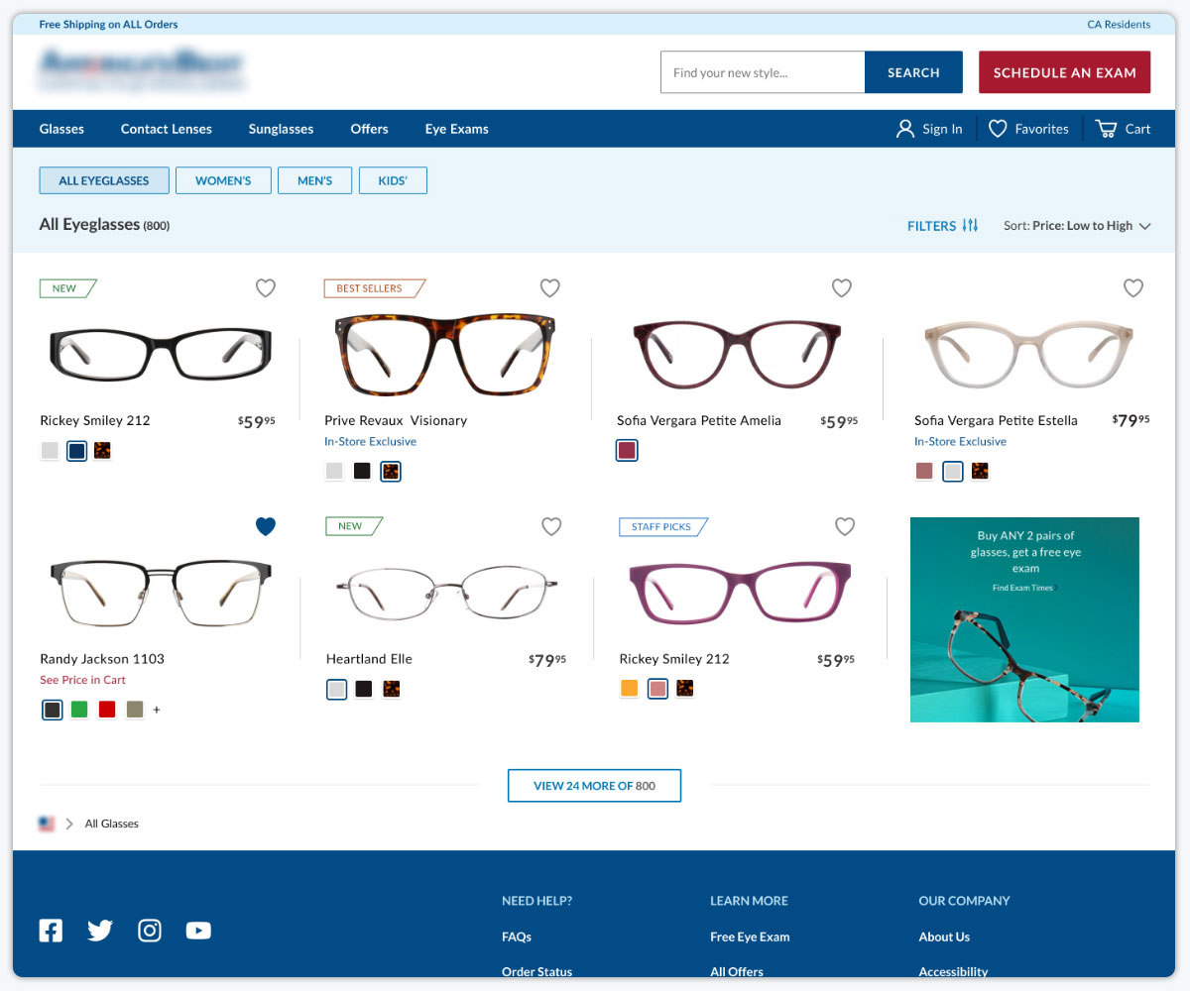Open the Cart
1190x991 pixels.
click(x=1122, y=128)
